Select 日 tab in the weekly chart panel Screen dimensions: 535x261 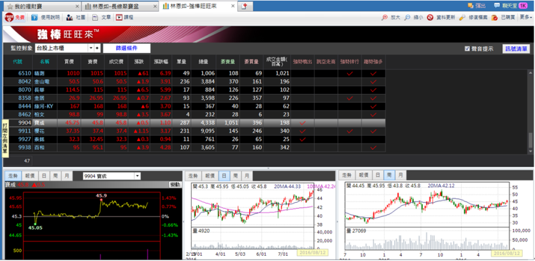377,176
